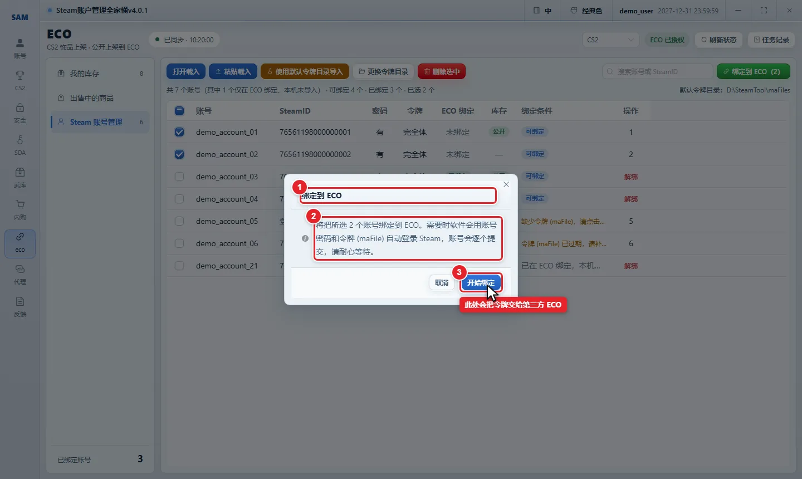Image resolution: width=802 pixels, height=479 pixels.
Task: Uncheck the demo_account_01 checkbox
Action: (x=179, y=132)
